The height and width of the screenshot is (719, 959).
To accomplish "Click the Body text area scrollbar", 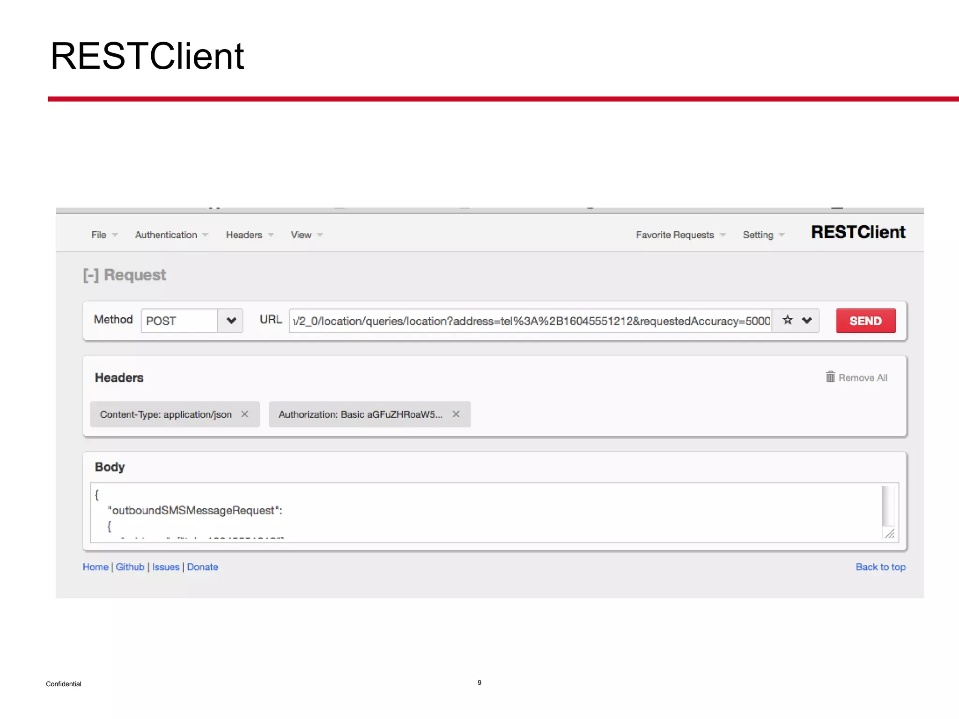I will point(888,506).
